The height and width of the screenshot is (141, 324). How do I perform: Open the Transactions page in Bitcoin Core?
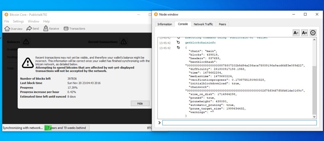(74, 28)
